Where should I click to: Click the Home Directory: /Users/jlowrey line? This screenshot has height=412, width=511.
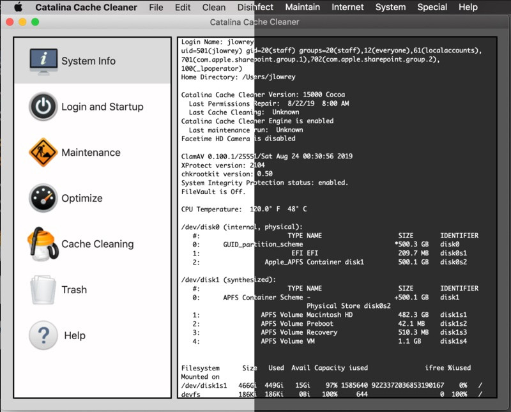click(x=238, y=77)
